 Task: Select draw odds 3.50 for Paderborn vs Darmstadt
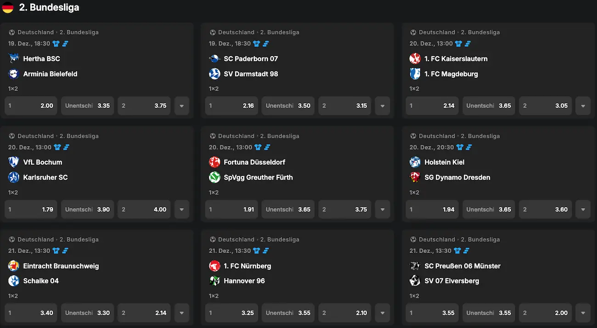coord(288,106)
